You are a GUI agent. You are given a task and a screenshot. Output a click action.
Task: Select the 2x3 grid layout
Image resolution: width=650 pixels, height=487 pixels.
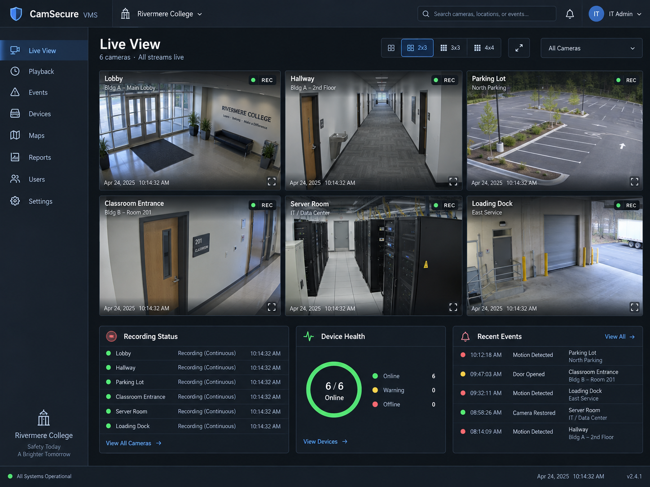pos(417,48)
